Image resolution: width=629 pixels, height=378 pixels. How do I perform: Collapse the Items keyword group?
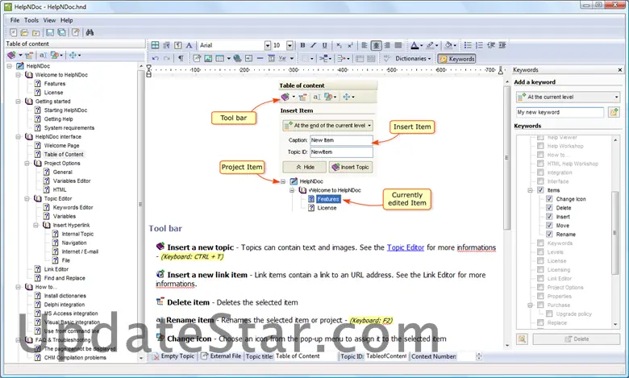530,190
